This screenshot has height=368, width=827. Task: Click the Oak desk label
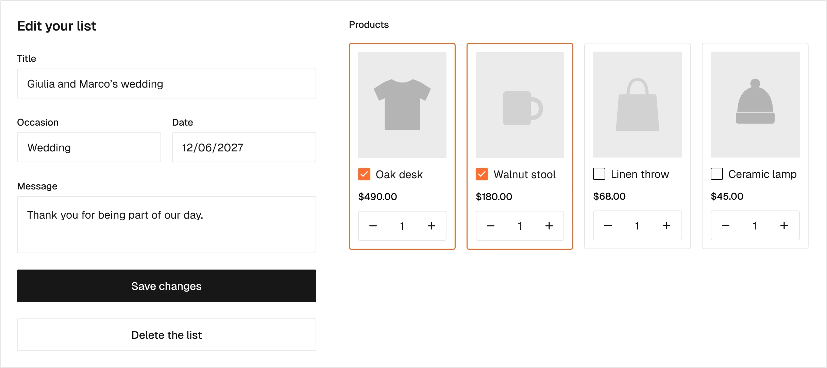click(399, 174)
